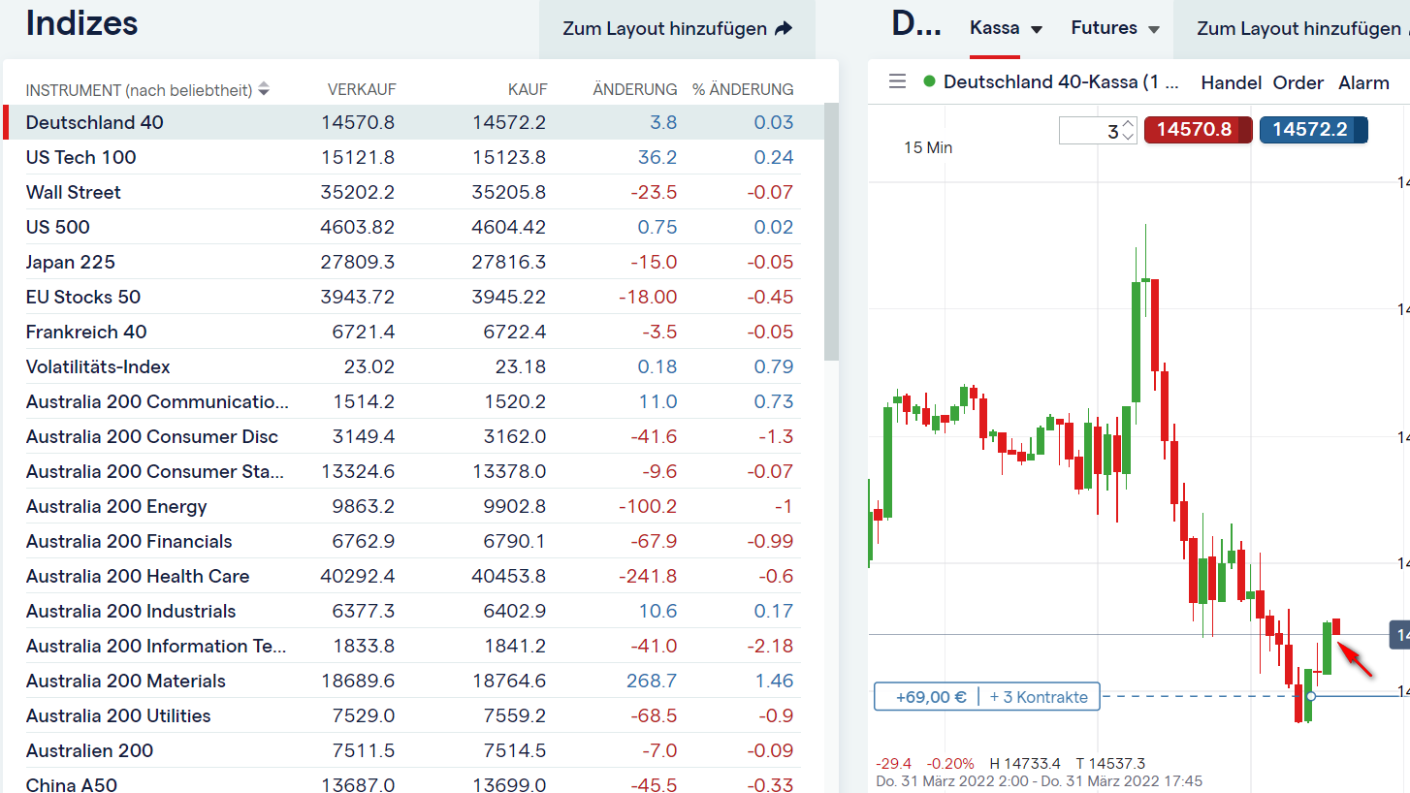This screenshot has width=1410, height=793.
Task: Open the 15 Min timeframe selector
Action: tap(928, 147)
